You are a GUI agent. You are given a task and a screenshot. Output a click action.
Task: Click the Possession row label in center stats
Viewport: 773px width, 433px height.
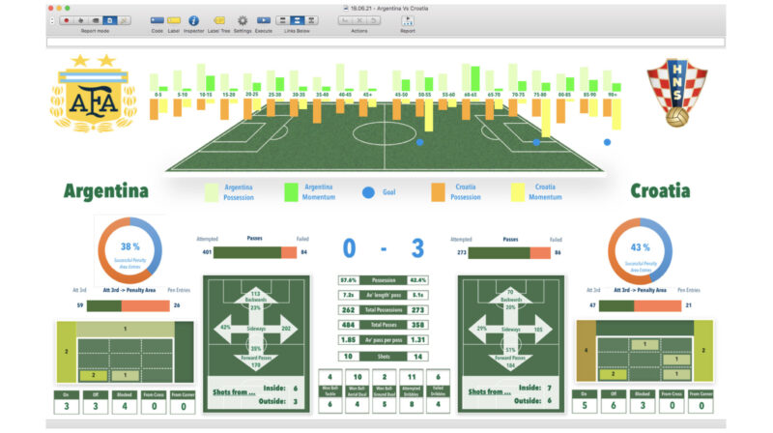384,280
